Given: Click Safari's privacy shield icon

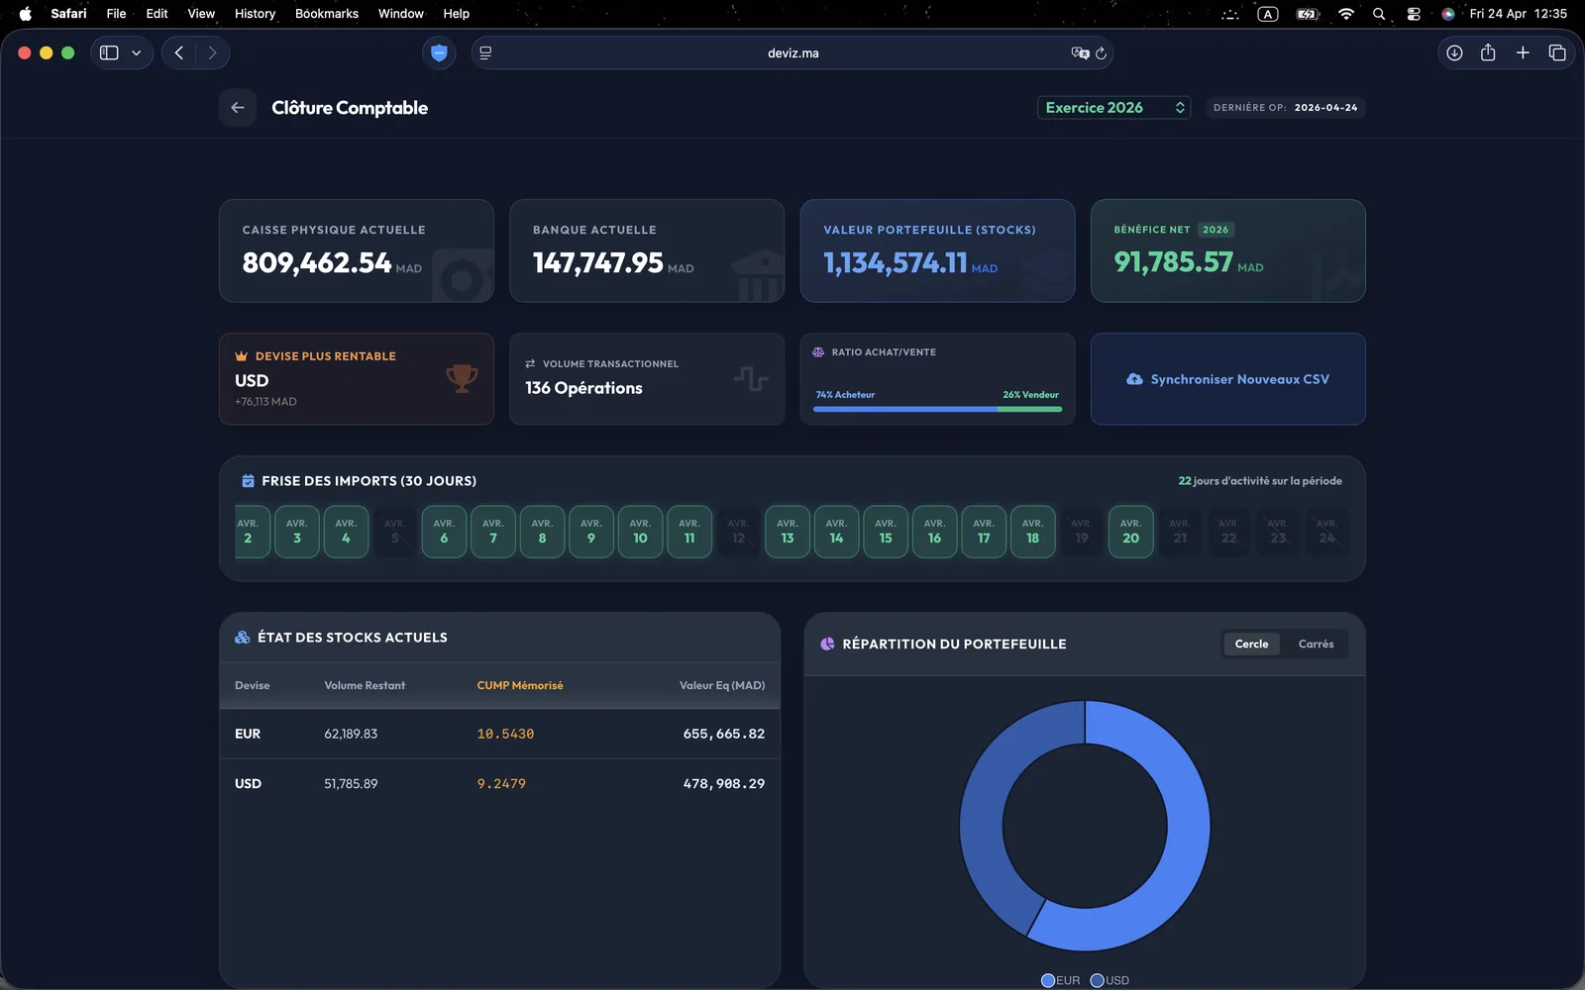Looking at the screenshot, I should point(439,53).
